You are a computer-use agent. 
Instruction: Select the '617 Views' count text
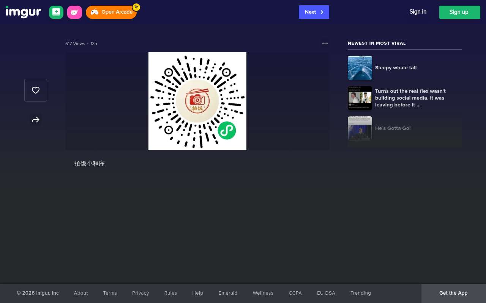(75, 44)
